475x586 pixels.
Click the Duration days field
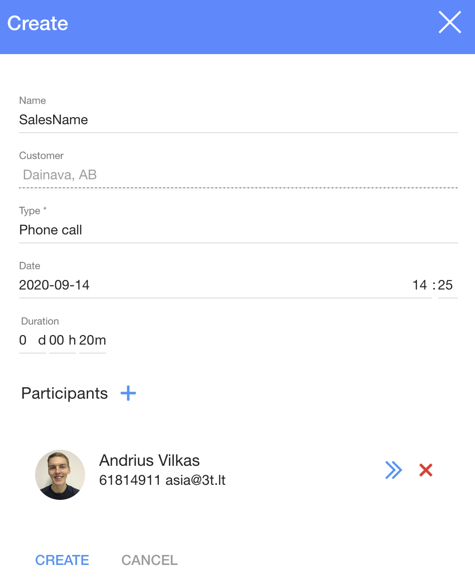27,341
